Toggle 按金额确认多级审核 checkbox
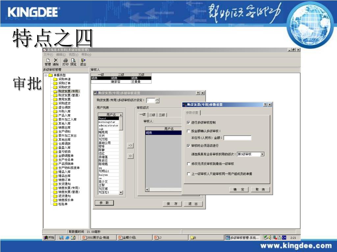 pos(189,131)
